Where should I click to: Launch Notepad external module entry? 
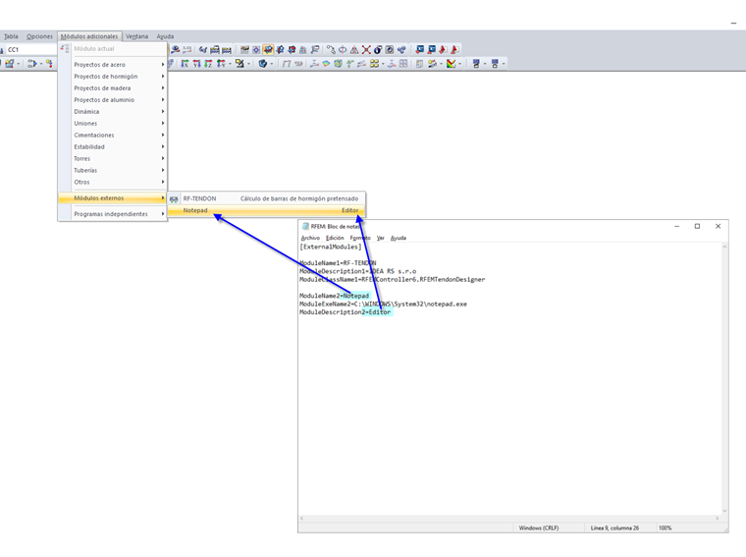(266, 210)
